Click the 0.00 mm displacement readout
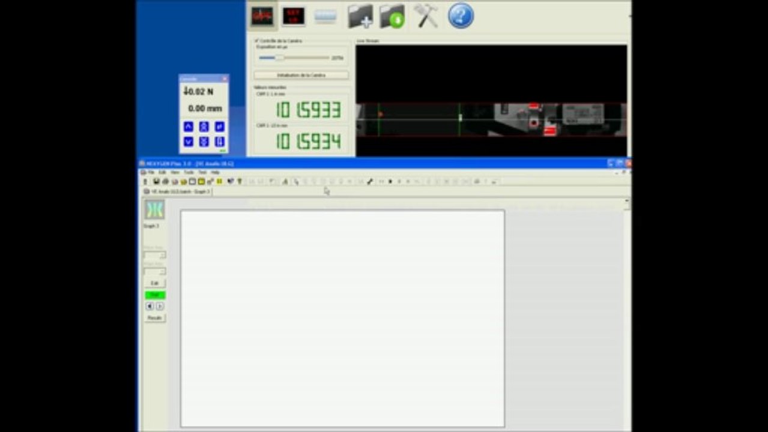The width and height of the screenshot is (768, 432). click(x=205, y=109)
